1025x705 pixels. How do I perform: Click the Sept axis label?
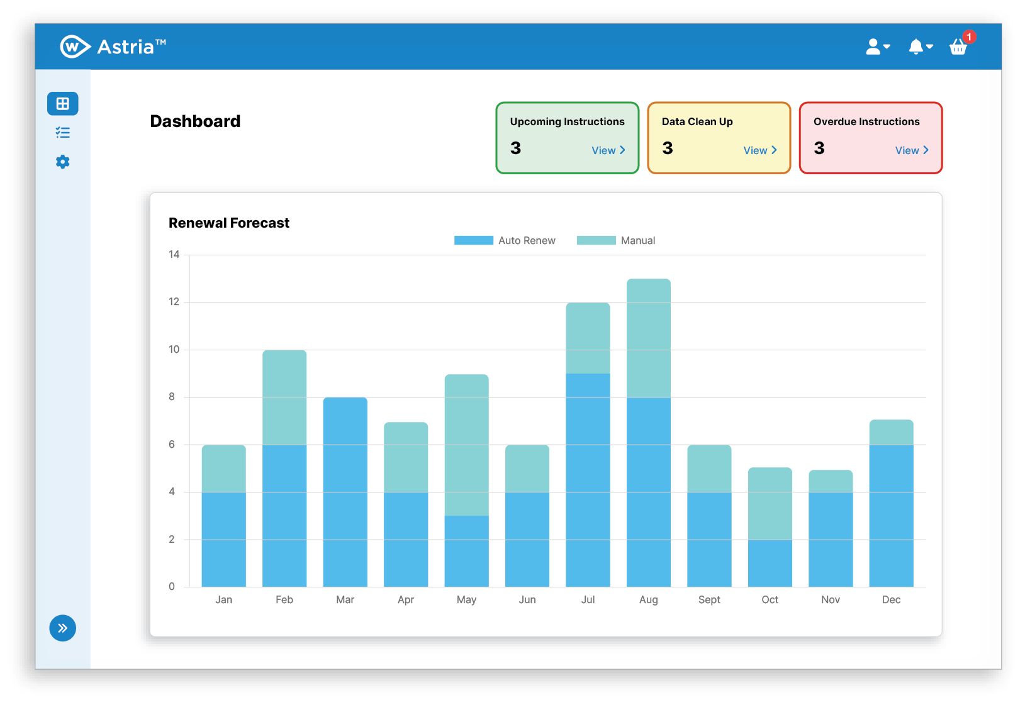point(709,600)
